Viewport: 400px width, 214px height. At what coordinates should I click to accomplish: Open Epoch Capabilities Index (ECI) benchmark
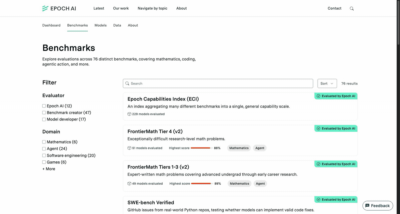coord(163,99)
